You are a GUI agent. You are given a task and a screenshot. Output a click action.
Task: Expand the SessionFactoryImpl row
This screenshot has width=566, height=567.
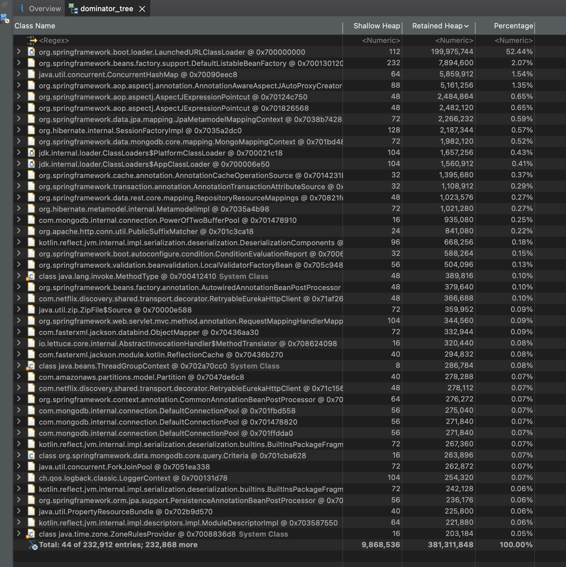19,130
